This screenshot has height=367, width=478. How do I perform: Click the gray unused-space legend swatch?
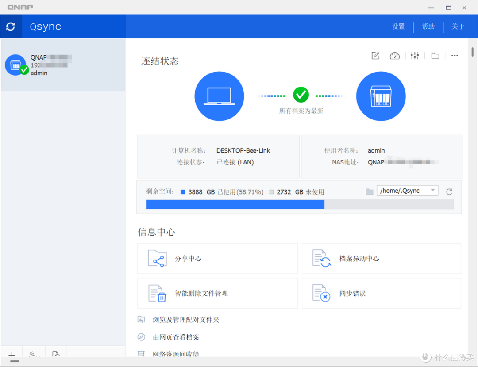[272, 192]
